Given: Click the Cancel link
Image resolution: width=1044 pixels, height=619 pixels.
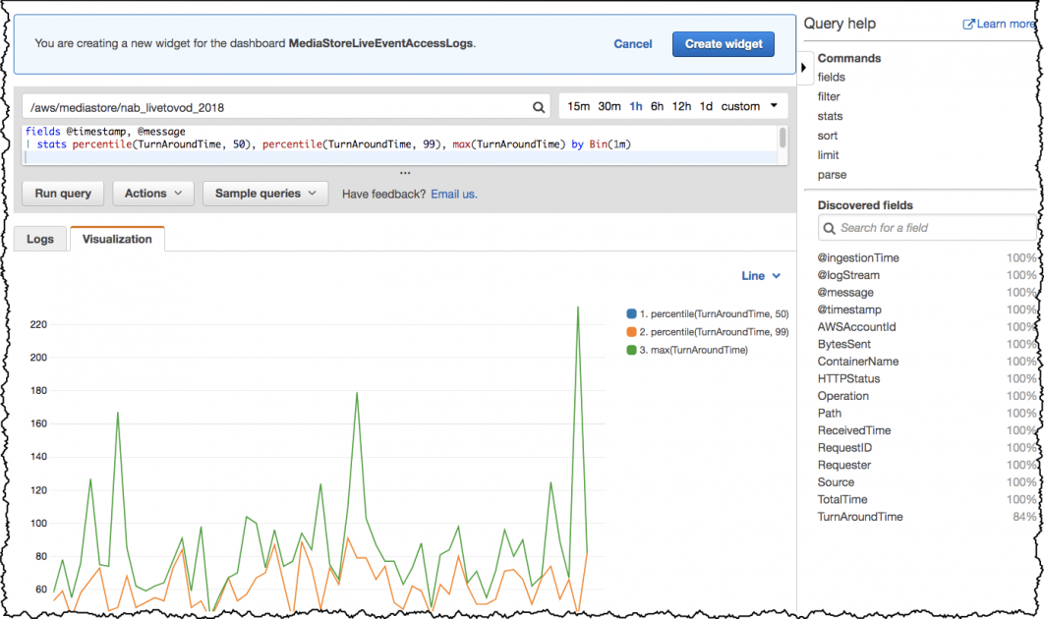Looking at the screenshot, I should (633, 44).
